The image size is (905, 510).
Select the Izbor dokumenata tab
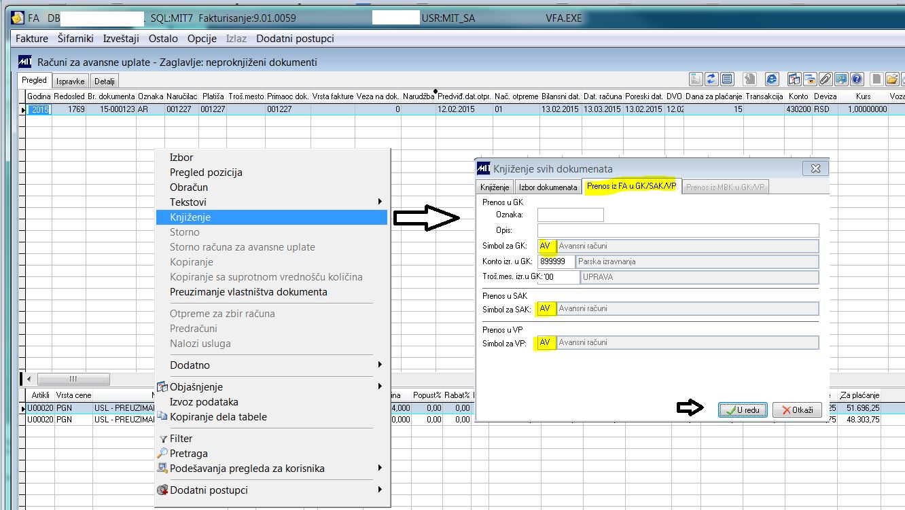click(x=548, y=187)
